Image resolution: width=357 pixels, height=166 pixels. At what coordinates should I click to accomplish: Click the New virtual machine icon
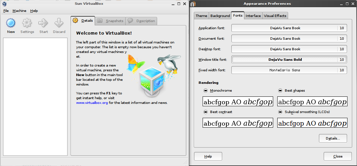(x=11, y=23)
